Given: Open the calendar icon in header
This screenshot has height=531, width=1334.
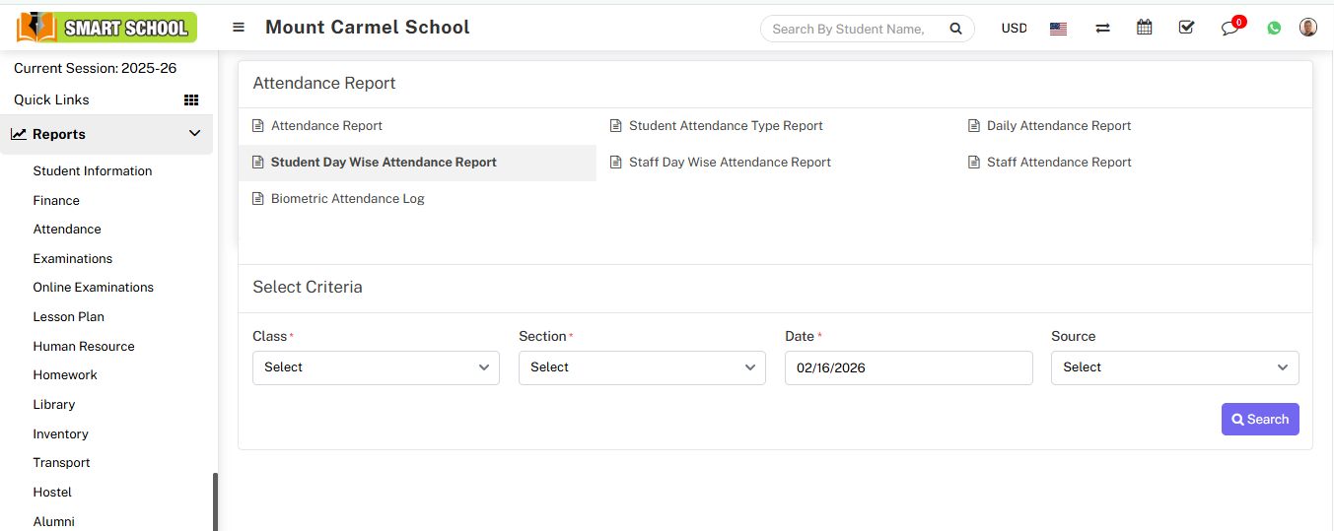Looking at the screenshot, I should pos(1144,28).
